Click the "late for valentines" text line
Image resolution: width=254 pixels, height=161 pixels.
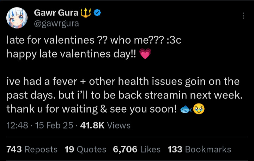point(93,40)
